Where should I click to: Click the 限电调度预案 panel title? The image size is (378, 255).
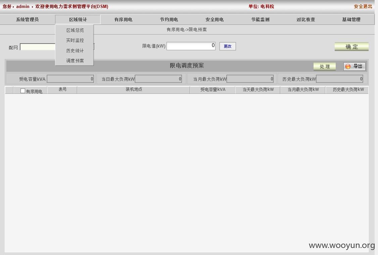187,65
